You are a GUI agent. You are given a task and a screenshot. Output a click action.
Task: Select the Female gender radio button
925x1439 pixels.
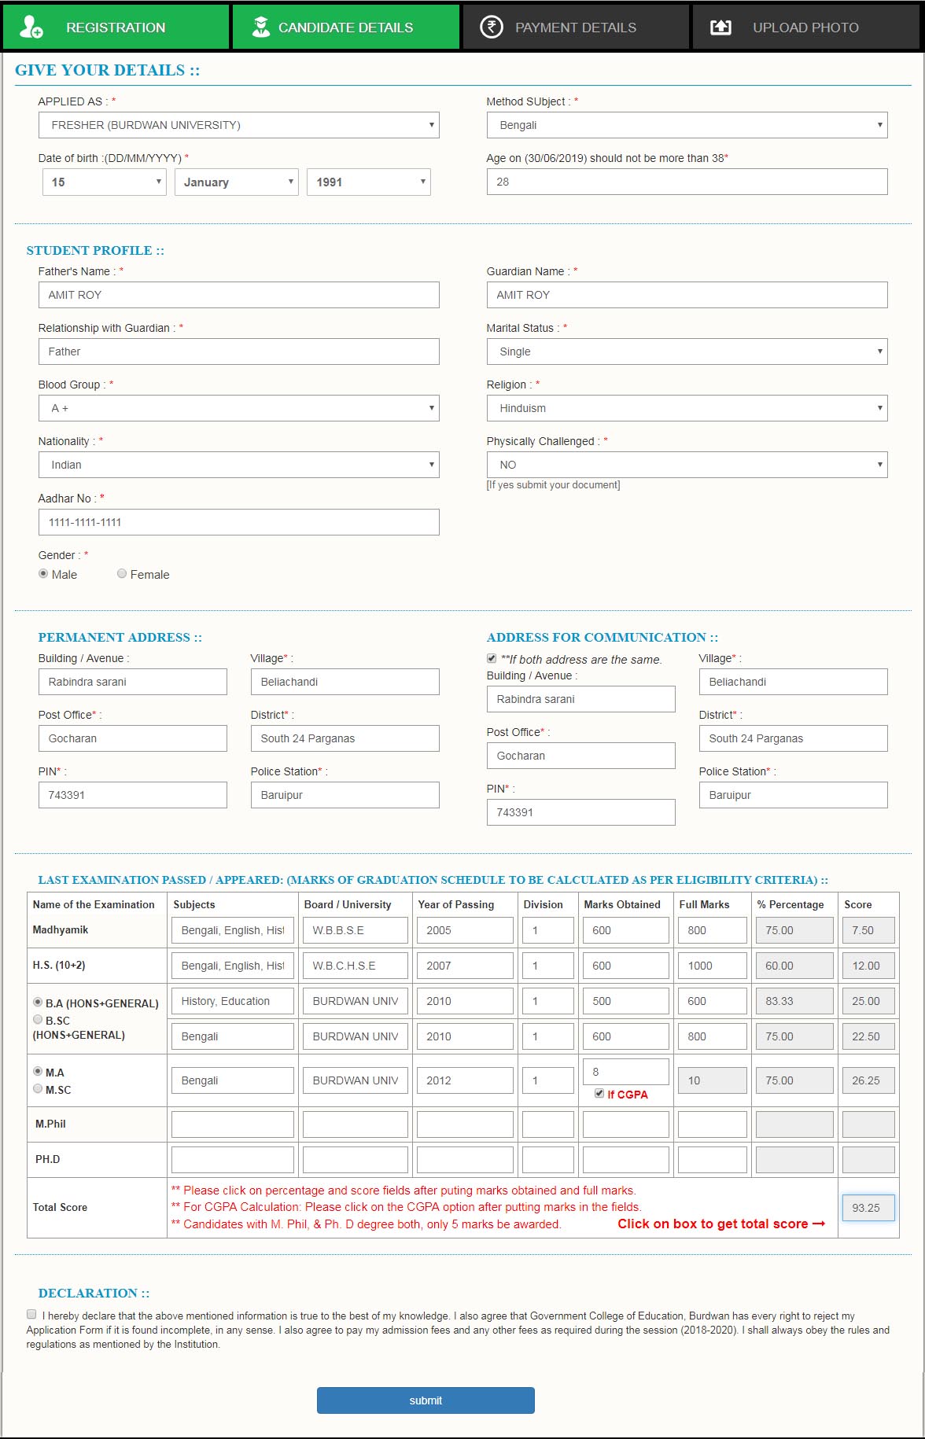coord(122,574)
